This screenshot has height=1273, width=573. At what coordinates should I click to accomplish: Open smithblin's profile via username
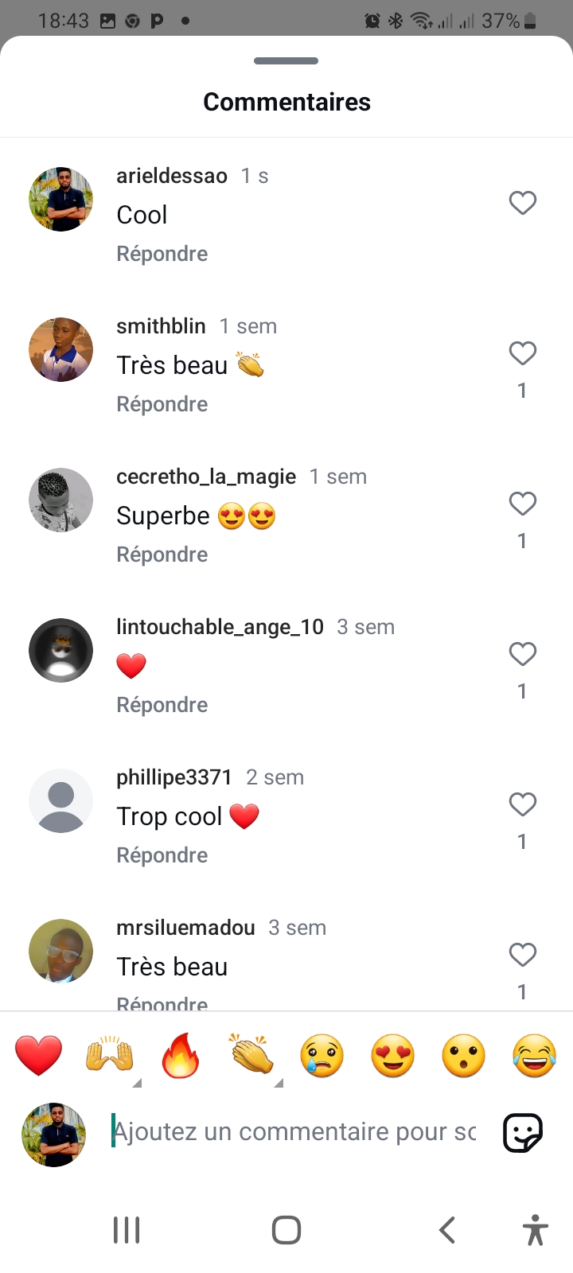pyautogui.click(x=161, y=326)
